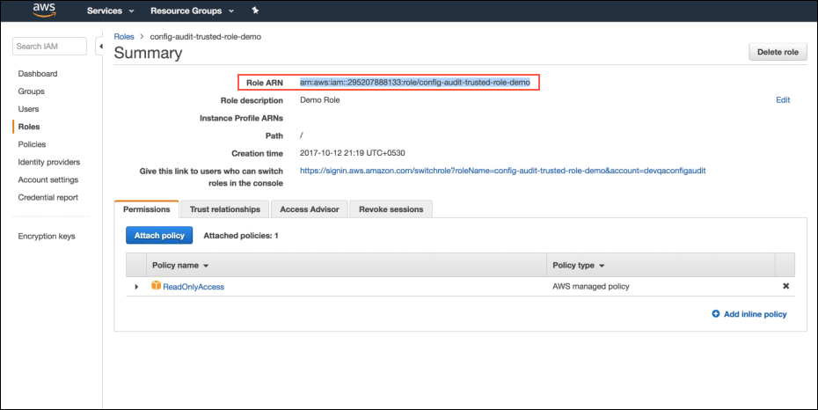Switch to the Permissions tab
The height and width of the screenshot is (410, 818).
click(147, 209)
